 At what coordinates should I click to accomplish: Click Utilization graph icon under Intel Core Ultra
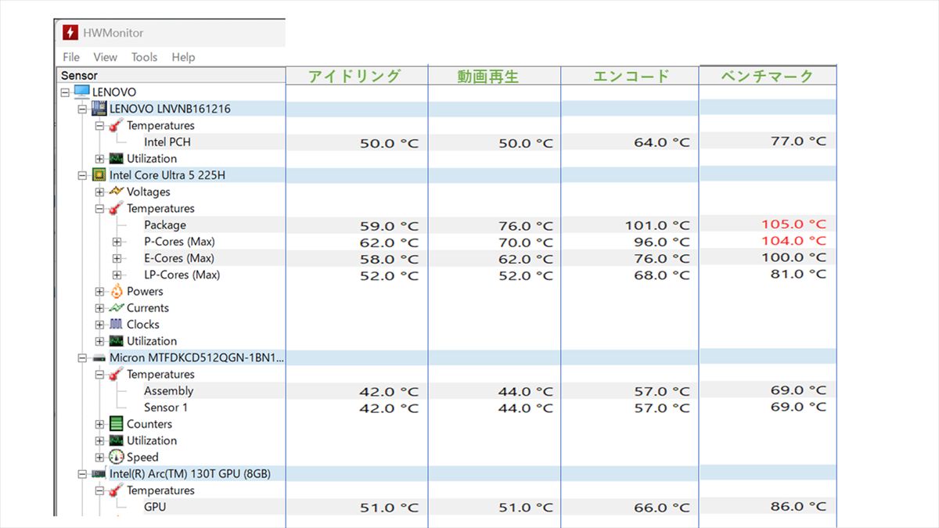pos(116,341)
